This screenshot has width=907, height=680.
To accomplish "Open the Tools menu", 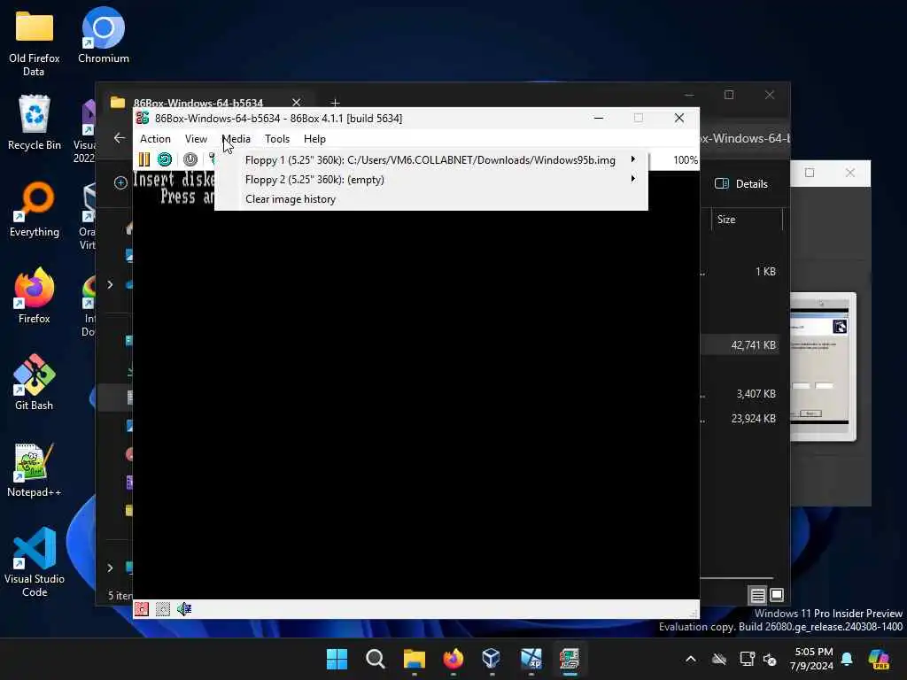I will point(277,139).
